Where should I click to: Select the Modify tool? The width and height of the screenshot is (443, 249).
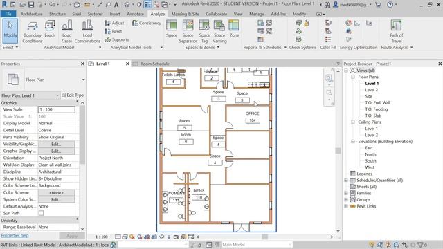coord(10,30)
